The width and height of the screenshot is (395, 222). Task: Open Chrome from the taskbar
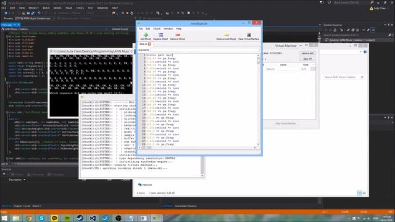coord(29,218)
